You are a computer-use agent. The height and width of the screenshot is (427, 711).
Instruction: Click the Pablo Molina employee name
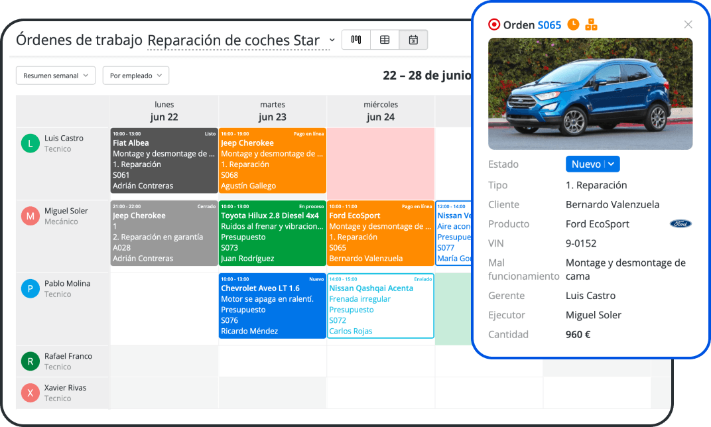tap(67, 283)
